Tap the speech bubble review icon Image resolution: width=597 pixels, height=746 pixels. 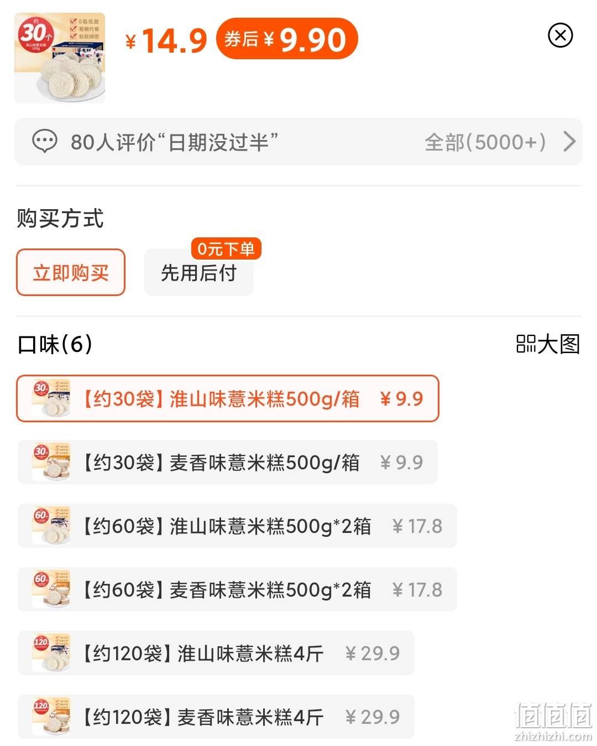point(45,142)
